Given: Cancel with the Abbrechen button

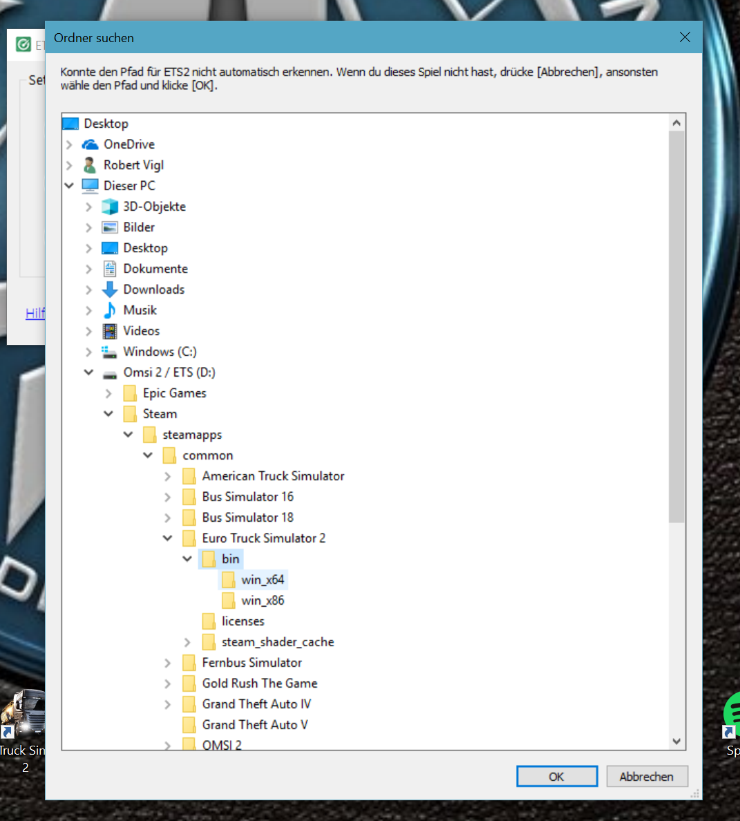Looking at the screenshot, I should pos(647,777).
